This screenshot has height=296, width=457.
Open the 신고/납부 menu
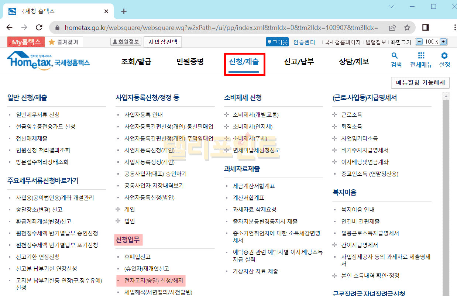pos(299,62)
